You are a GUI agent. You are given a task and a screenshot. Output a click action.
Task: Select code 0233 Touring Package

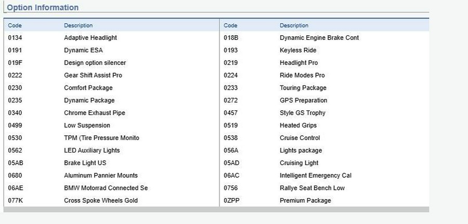coord(324,88)
